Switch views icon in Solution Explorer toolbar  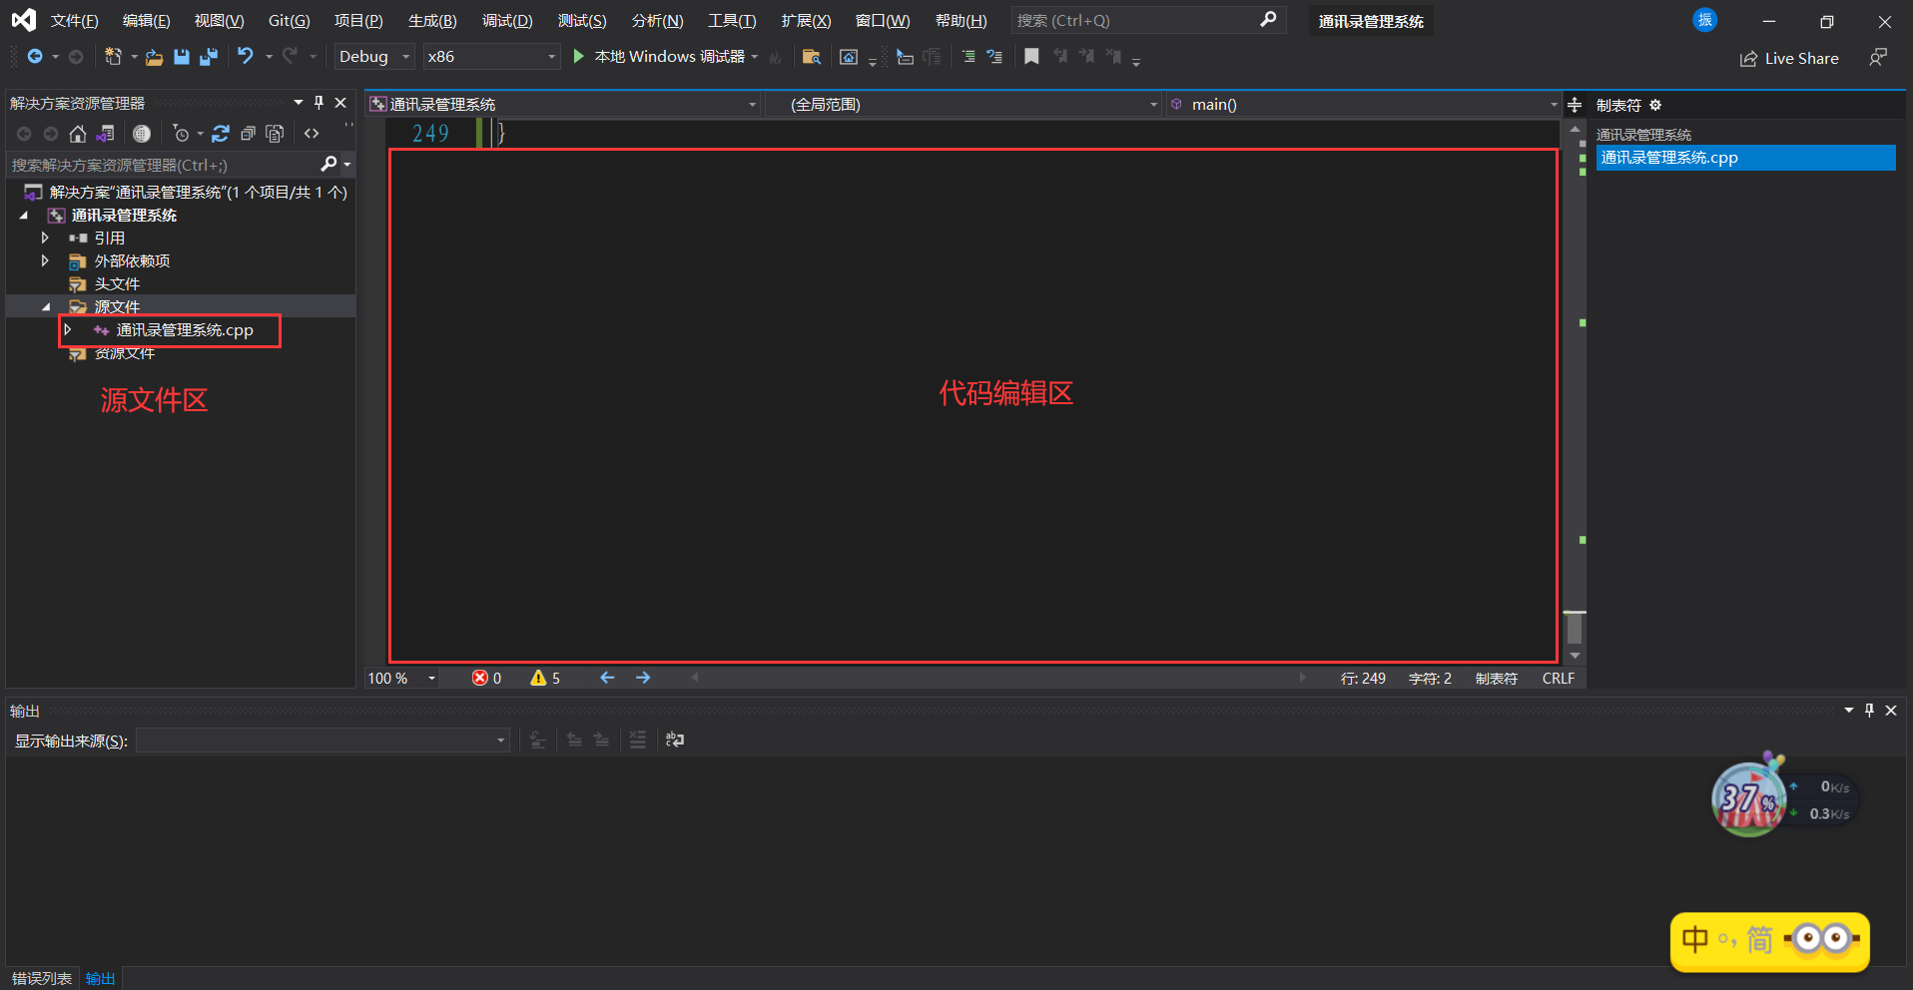(105, 134)
